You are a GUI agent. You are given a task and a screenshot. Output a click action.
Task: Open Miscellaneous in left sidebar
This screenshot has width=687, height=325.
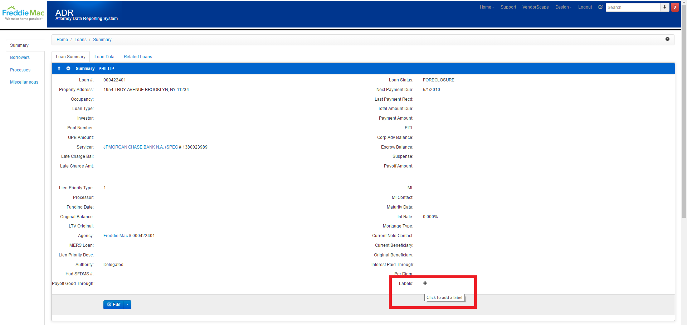click(24, 82)
